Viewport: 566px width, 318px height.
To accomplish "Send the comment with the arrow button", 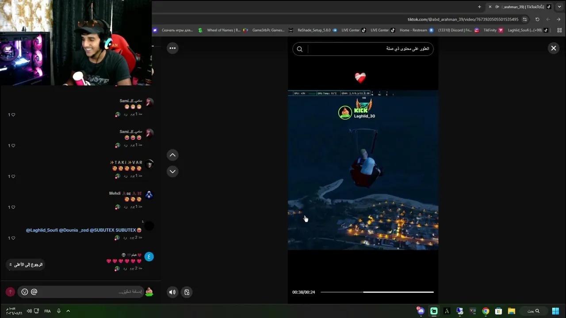I will tap(10, 292).
